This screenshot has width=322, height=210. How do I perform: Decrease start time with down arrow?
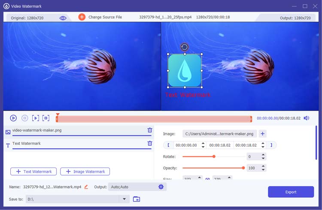pyautogui.click(x=203, y=147)
